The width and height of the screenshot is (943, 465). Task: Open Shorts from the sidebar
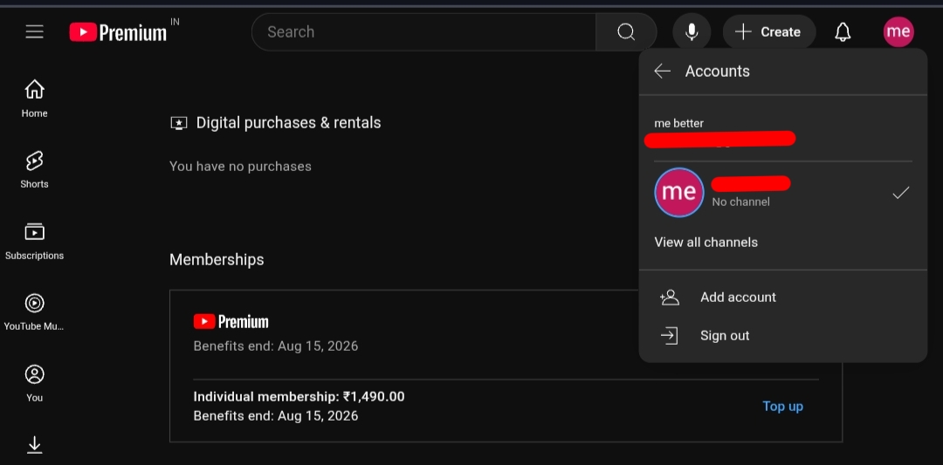[x=34, y=169]
